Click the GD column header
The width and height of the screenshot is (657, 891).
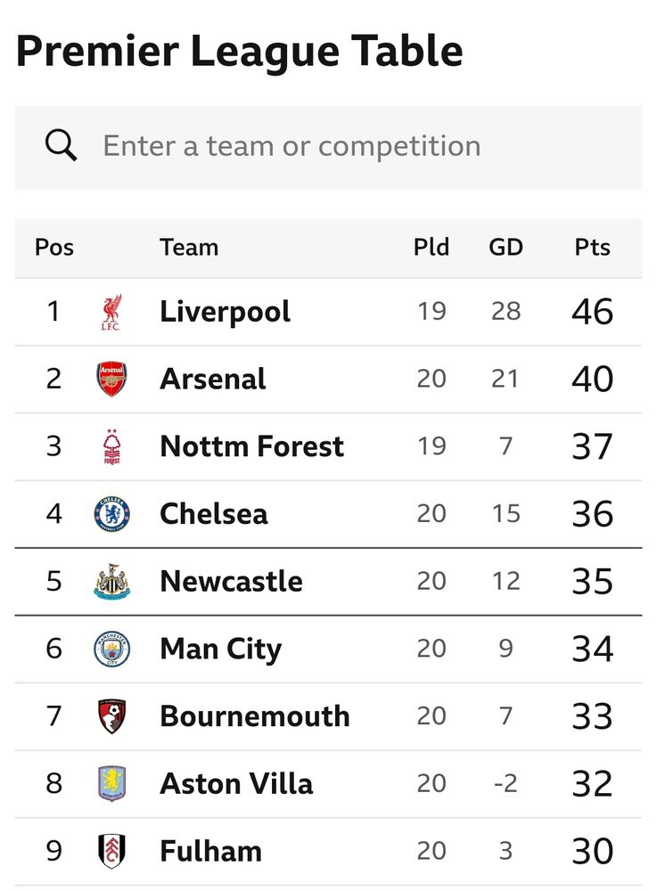(x=505, y=248)
